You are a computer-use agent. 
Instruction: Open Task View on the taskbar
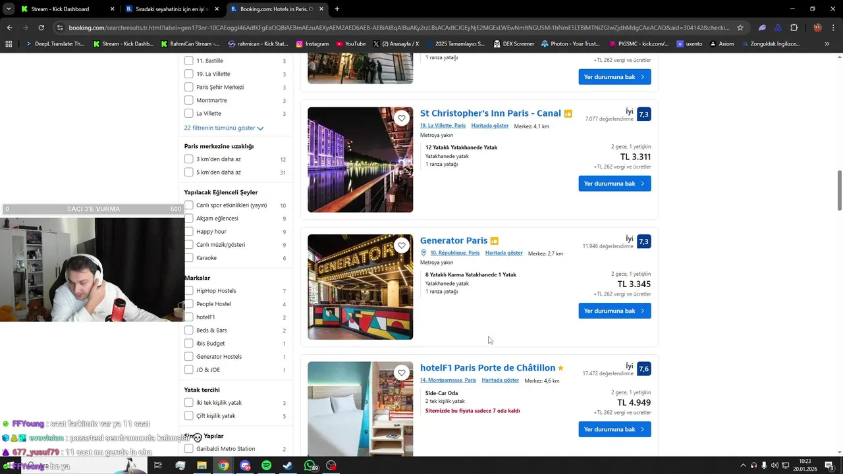click(158, 465)
